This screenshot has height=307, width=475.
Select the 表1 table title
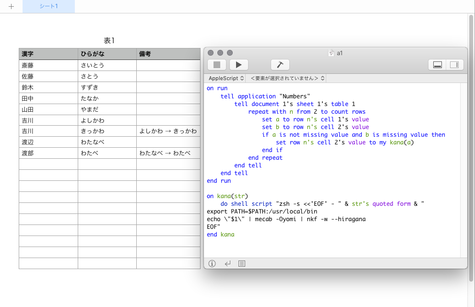tap(109, 41)
